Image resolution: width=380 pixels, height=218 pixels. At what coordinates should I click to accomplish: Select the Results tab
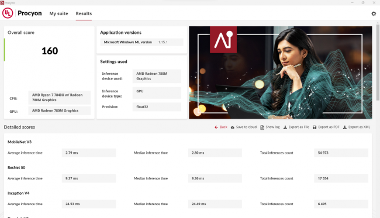tap(84, 13)
